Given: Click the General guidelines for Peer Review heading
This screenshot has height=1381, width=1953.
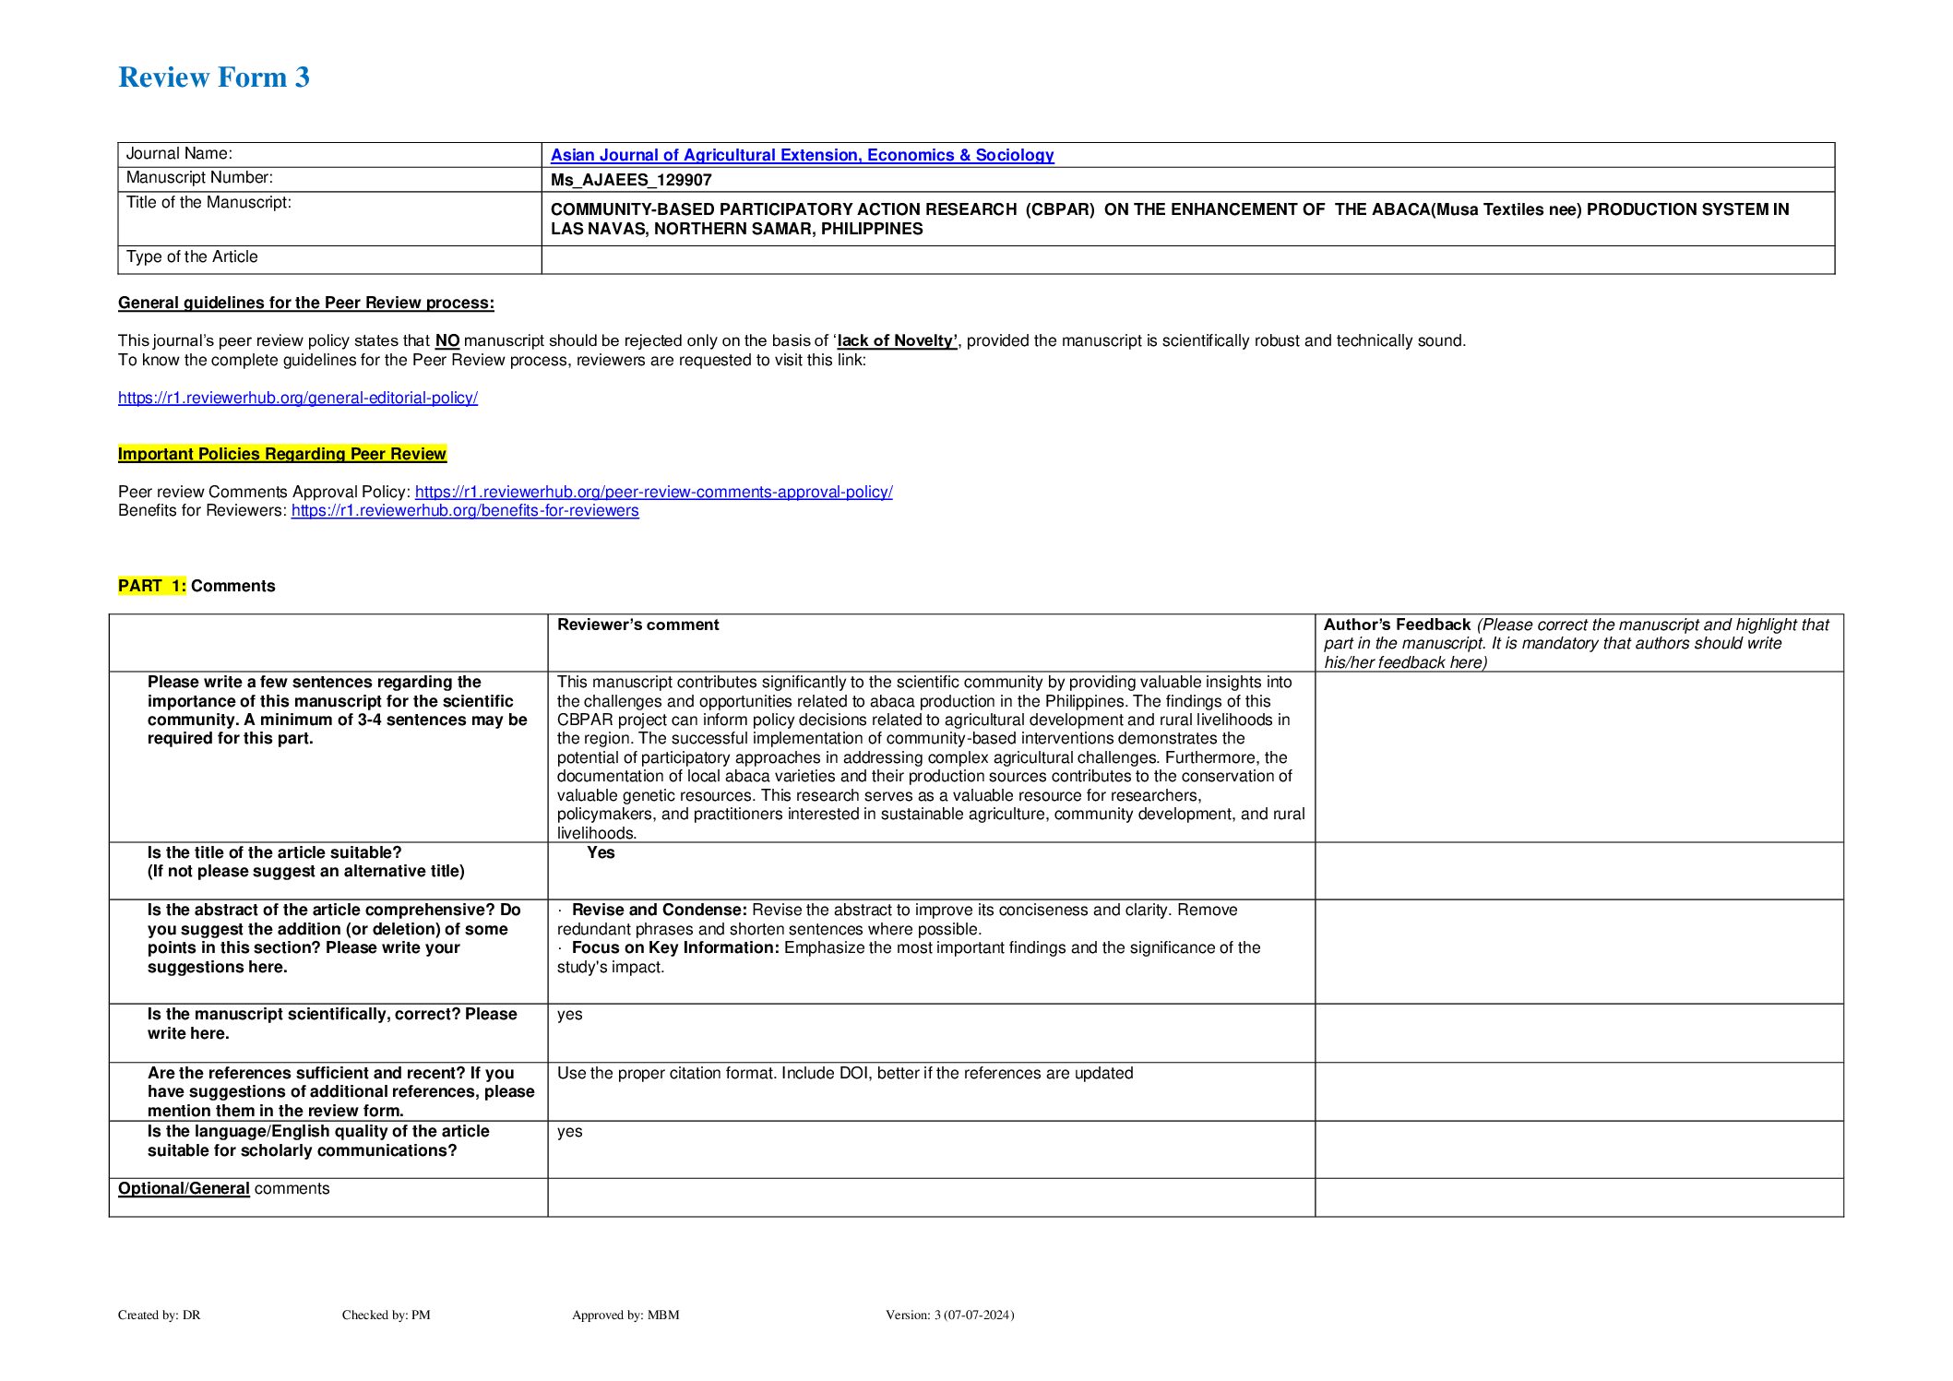Looking at the screenshot, I should point(305,303).
